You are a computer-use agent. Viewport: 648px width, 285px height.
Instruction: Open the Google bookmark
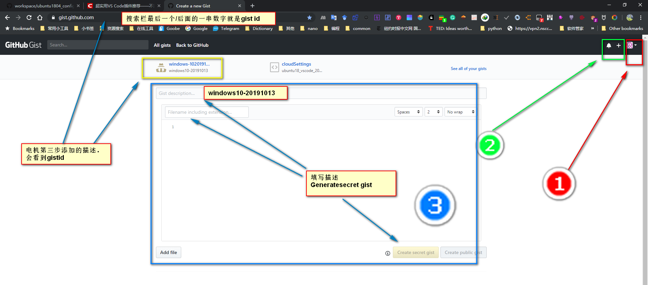point(196,28)
